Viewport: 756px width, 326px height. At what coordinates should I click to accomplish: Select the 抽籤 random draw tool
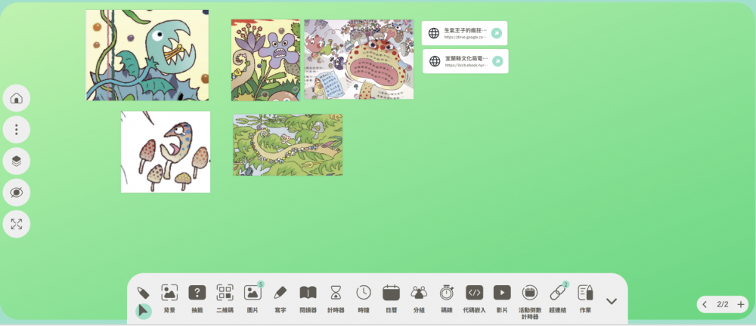(197, 297)
